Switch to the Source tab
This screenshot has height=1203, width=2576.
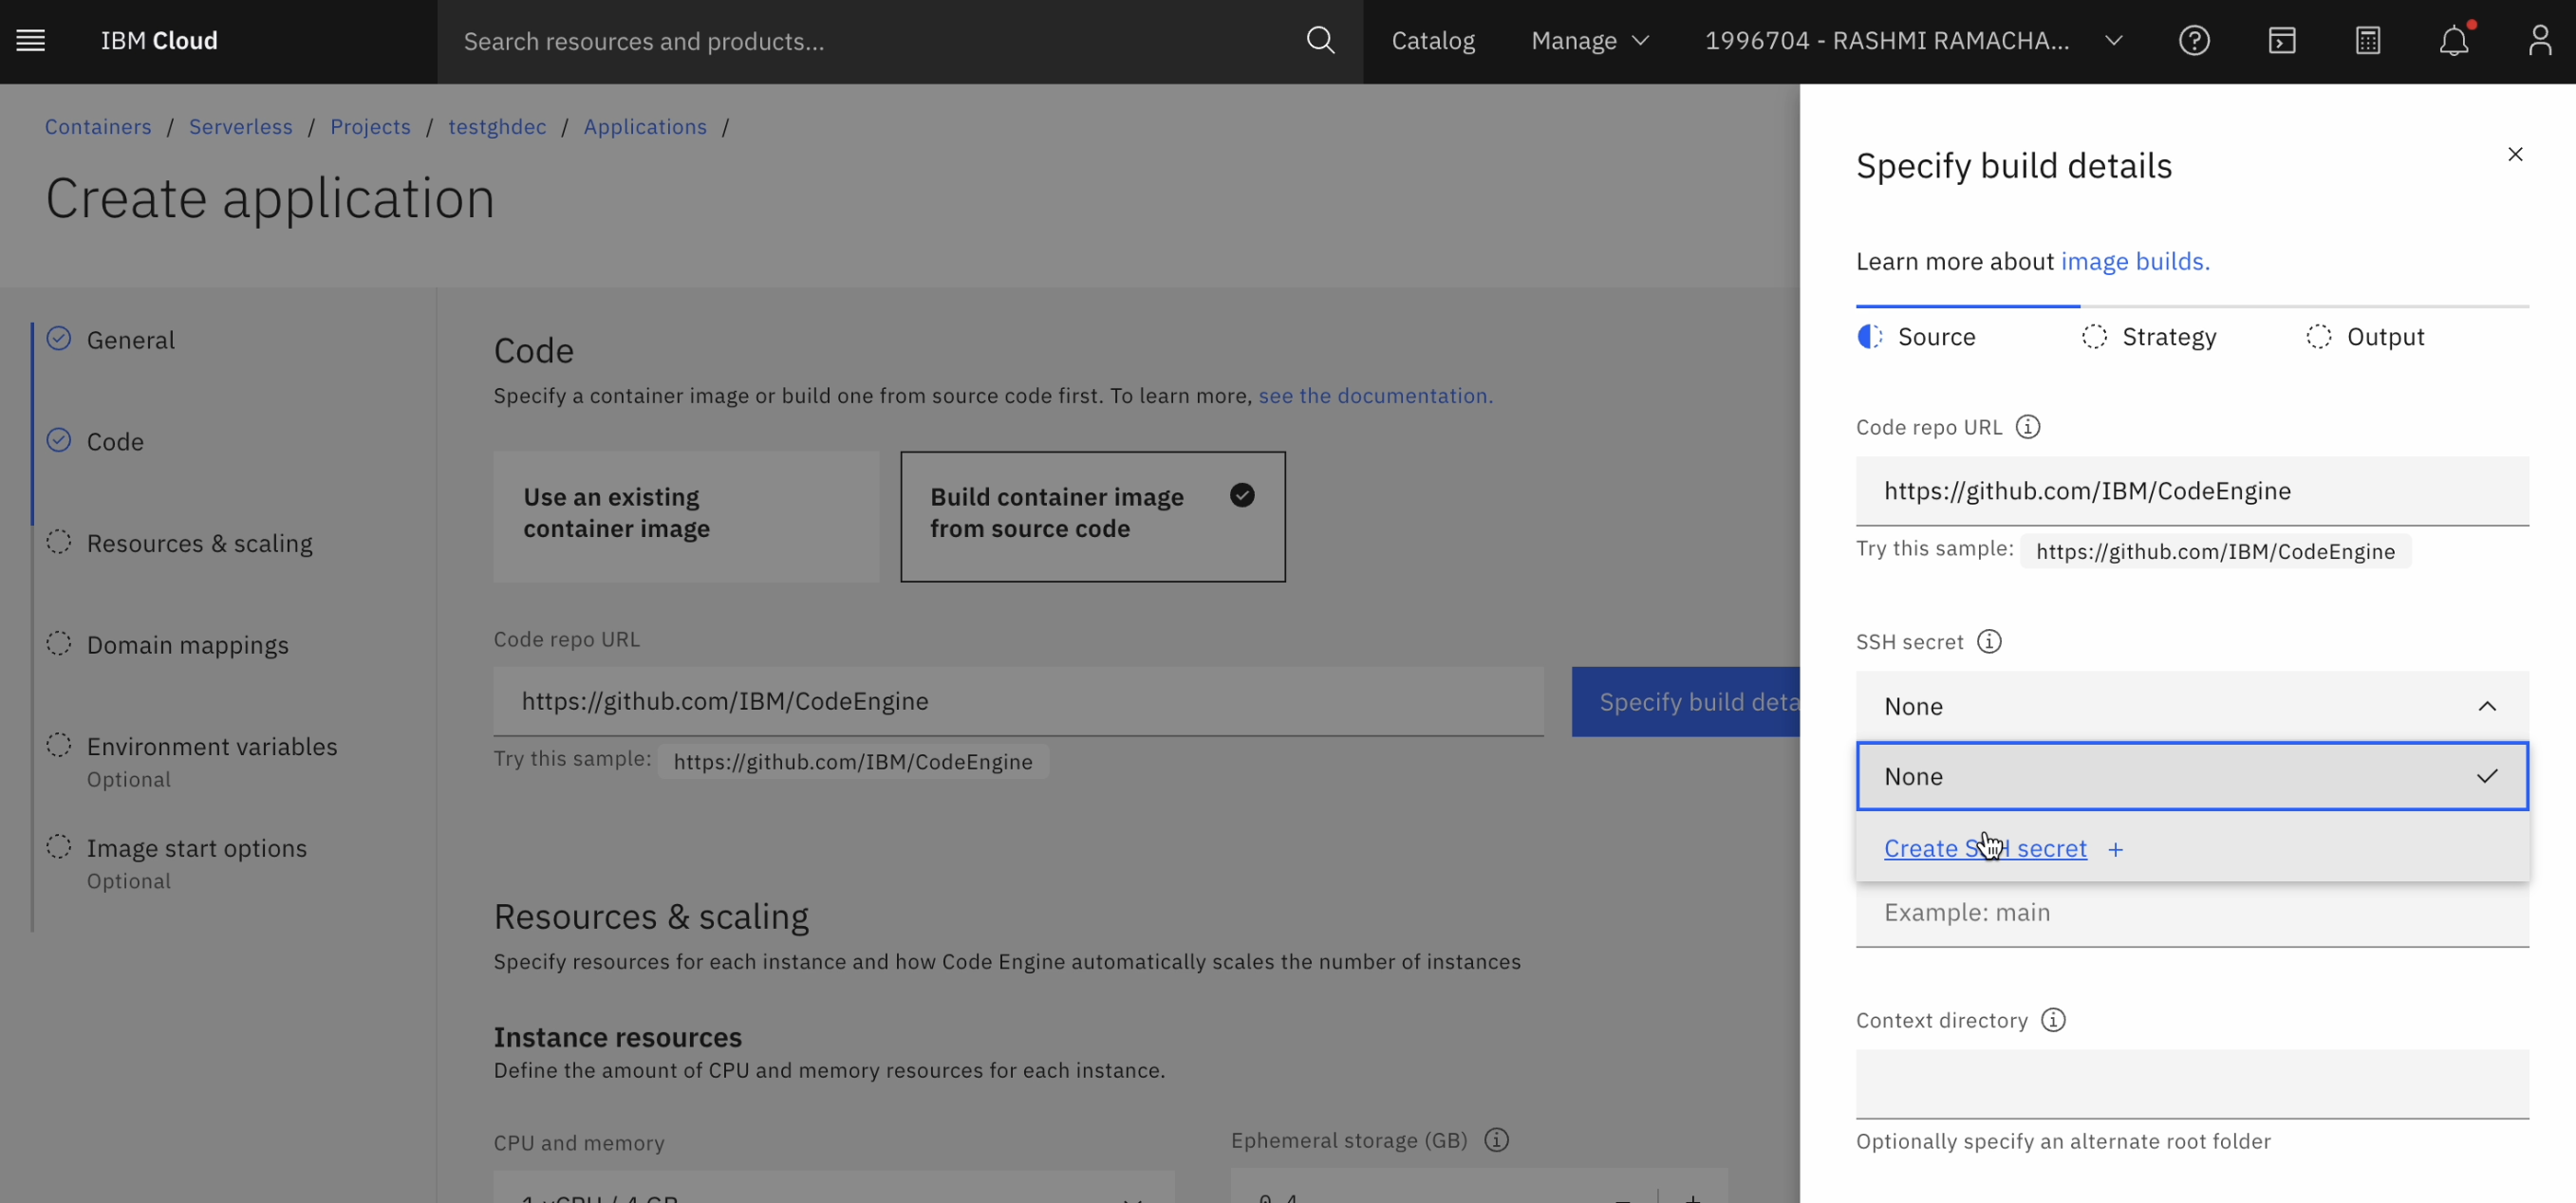click(1935, 337)
